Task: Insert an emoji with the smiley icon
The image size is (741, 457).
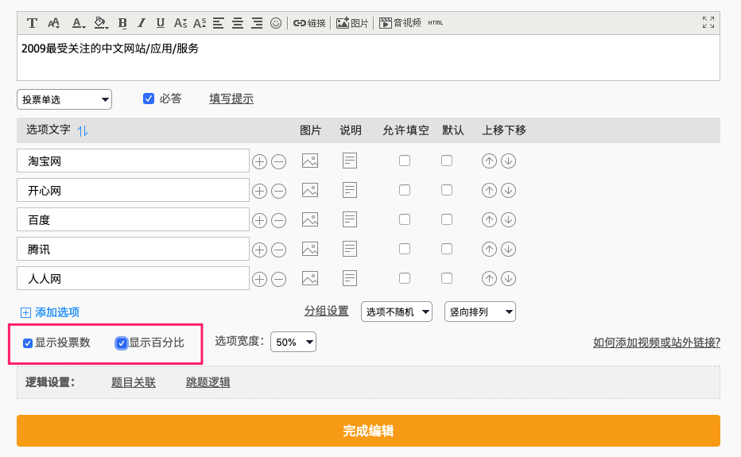Action: [x=276, y=23]
